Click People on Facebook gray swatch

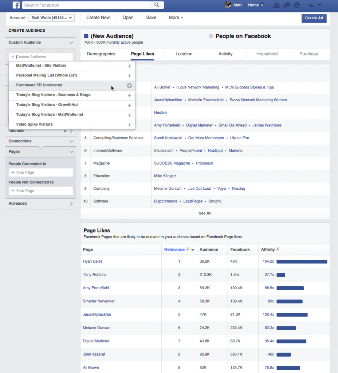211,36
